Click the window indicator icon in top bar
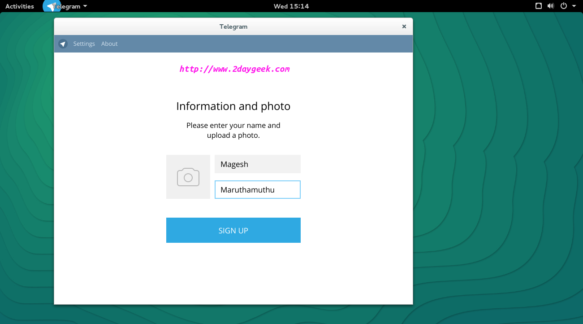The height and width of the screenshot is (324, 583). 539,6
